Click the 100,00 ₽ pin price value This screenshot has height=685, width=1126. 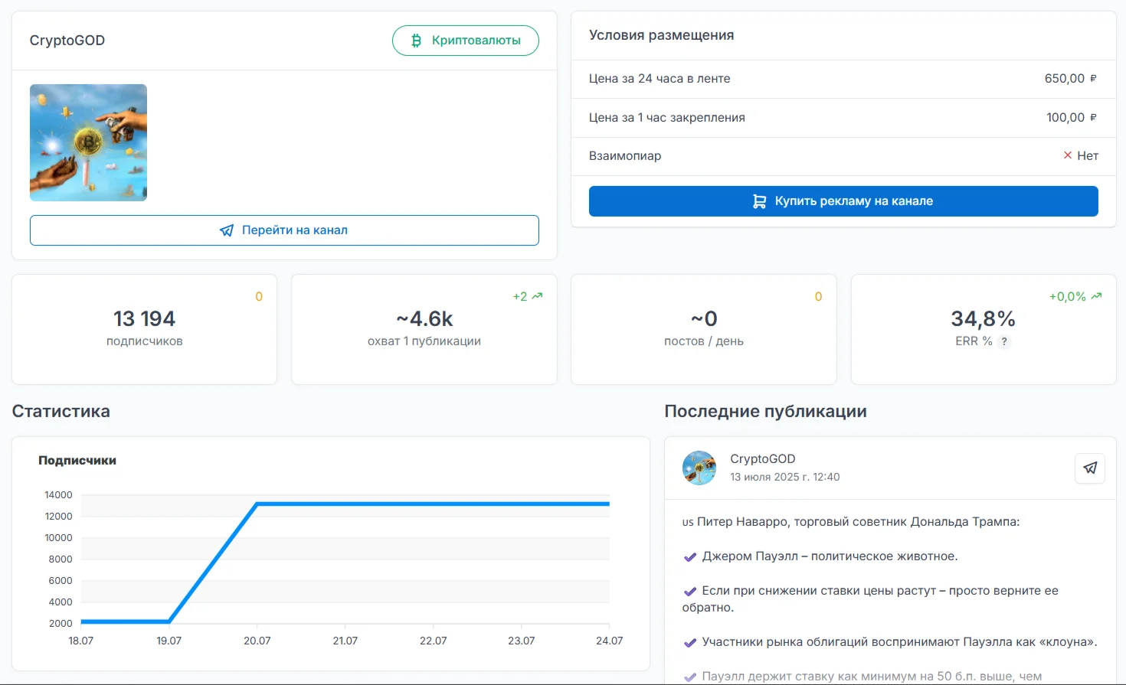(1072, 117)
